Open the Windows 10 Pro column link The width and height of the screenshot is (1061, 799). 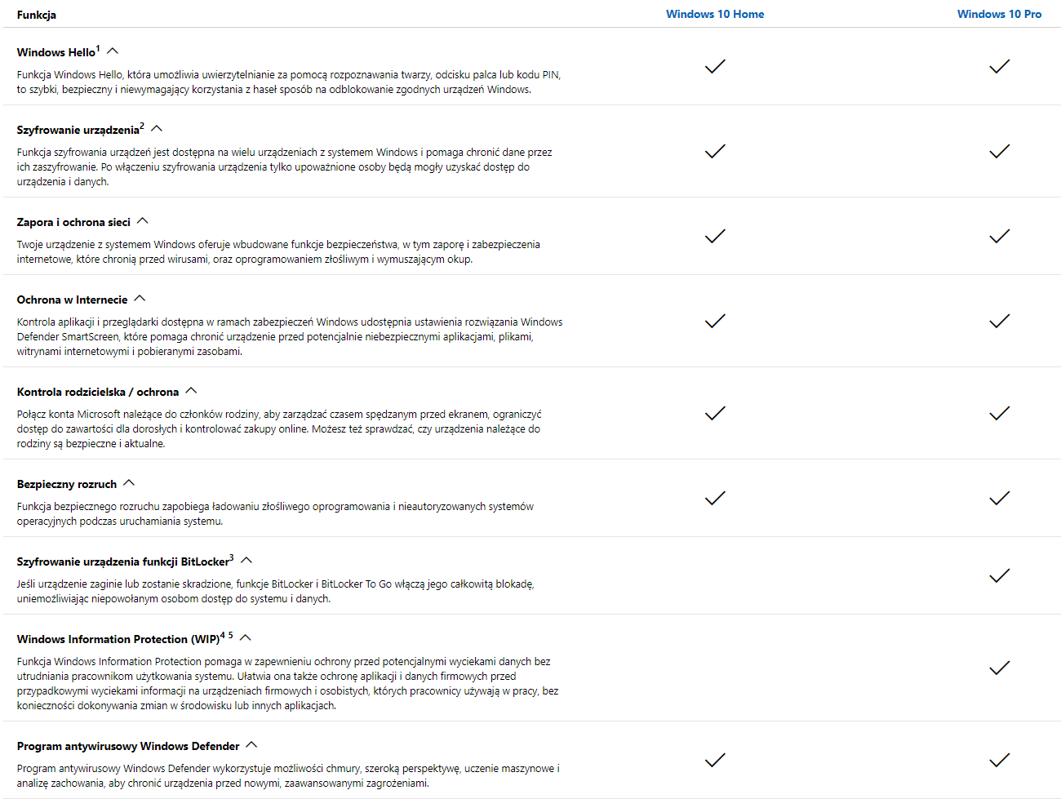(x=999, y=14)
